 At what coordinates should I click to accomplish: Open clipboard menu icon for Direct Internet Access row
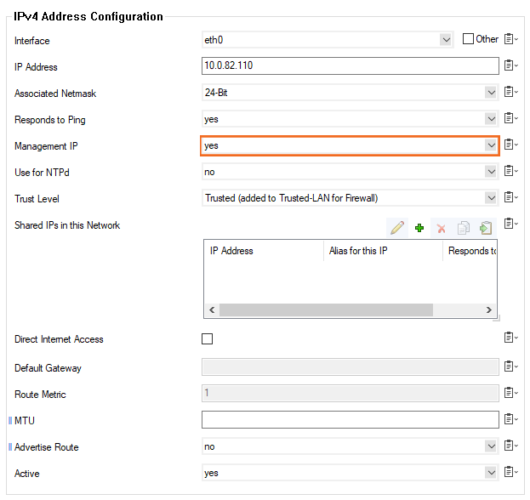point(510,338)
